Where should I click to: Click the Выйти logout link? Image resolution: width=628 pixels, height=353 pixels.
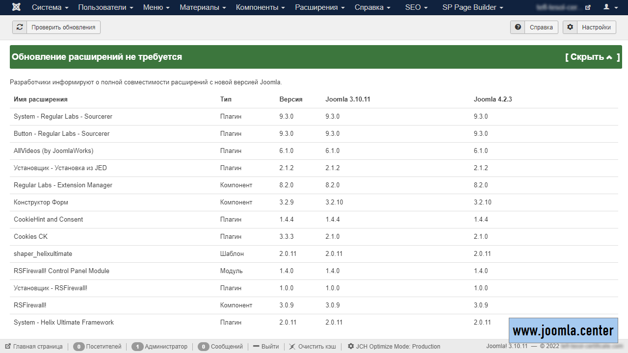(x=270, y=346)
